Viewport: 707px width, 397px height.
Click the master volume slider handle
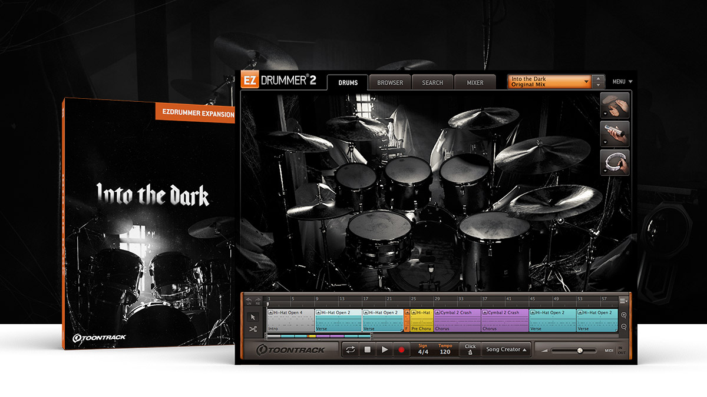(x=580, y=350)
